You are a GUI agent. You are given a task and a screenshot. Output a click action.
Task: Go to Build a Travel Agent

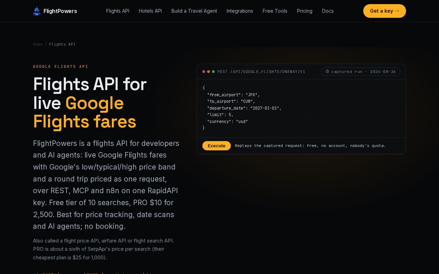pyautogui.click(x=194, y=11)
